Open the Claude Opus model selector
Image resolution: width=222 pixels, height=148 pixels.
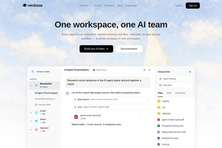(101, 70)
